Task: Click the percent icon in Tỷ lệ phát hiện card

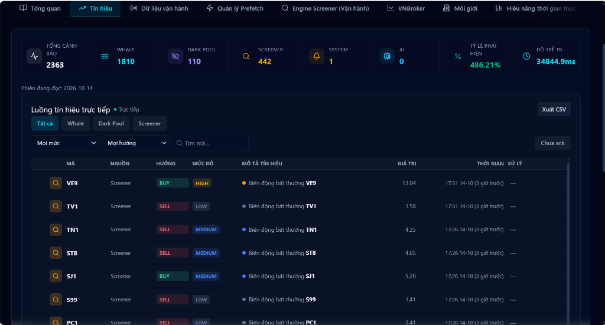Action: click(458, 56)
